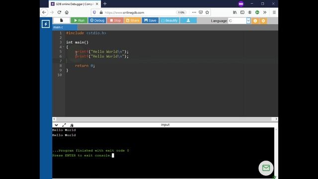This screenshot has height=179, width=318.
Task: Click line number 10 in gutter
Action: click(x=60, y=75)
